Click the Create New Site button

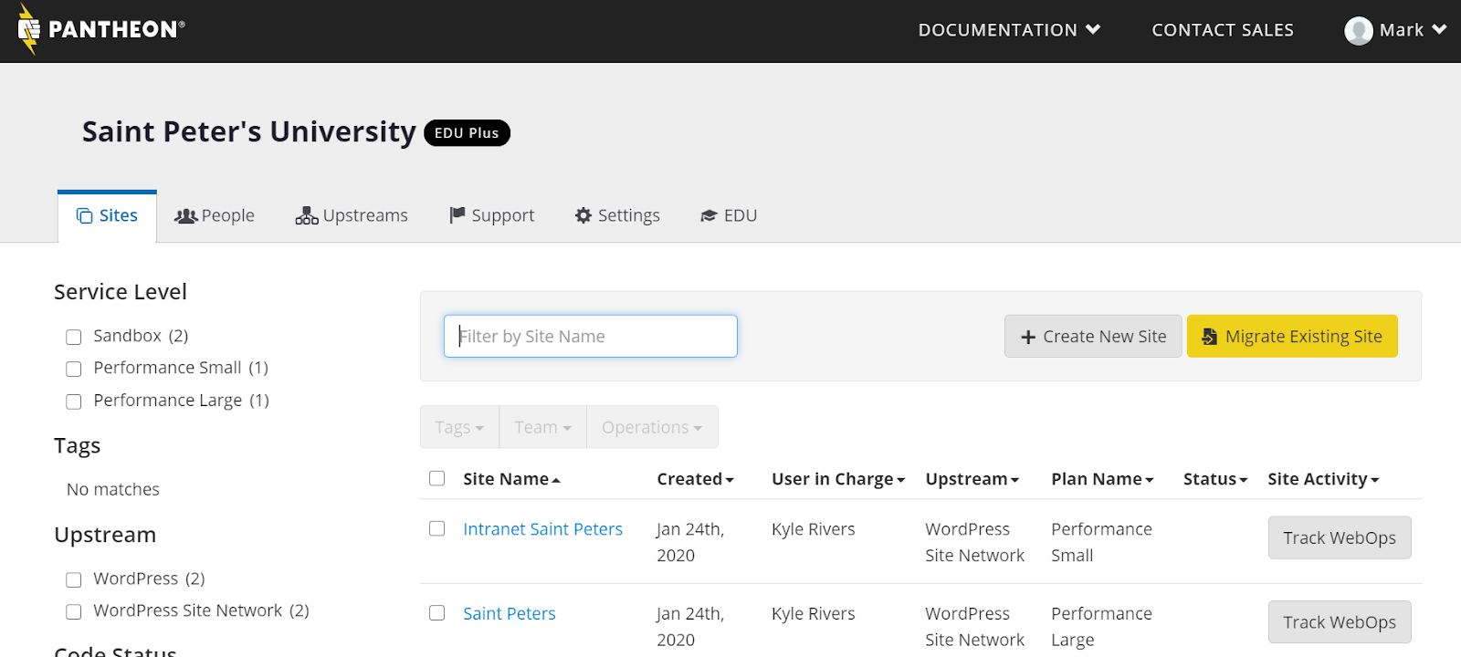click(1093, 336)
